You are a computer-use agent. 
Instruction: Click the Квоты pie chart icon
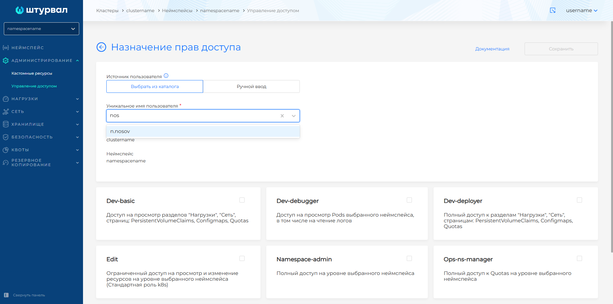pos(6,150)
